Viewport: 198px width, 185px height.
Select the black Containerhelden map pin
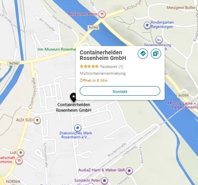73,97
